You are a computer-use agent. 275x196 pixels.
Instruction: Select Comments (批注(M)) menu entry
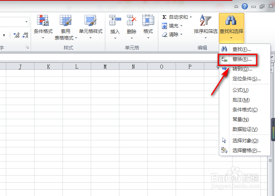(245, 100)
